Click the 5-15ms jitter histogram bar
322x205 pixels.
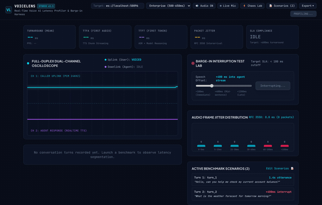[x=218, y=146]
